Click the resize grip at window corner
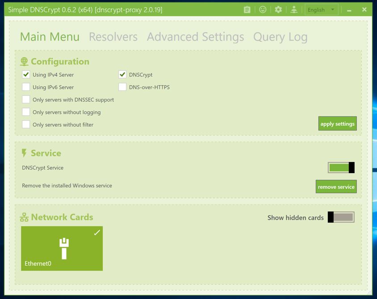The height and width of the screenshot is (299, 377). click(x=369, y=292)
